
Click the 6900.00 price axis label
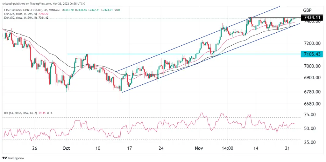(x=312, y=78)
